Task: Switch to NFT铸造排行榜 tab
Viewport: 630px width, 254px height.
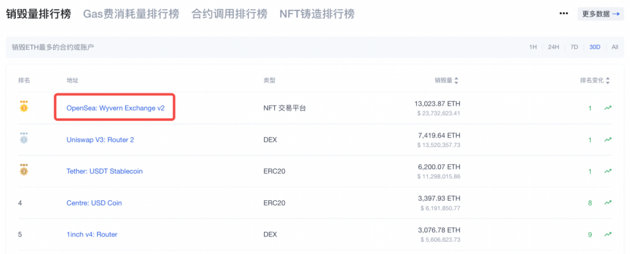Action: [317, 14]
